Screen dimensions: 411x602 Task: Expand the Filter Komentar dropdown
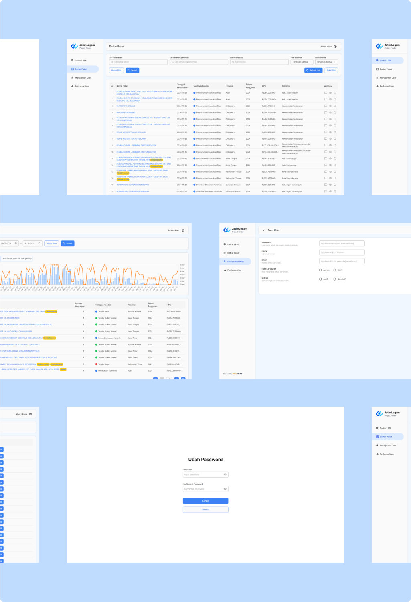[326, 62]
